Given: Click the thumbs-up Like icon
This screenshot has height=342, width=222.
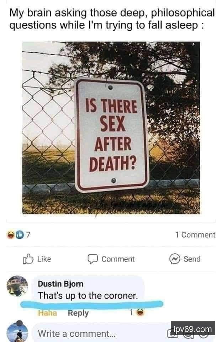Looking at the screenshot, I should point(28,259).
